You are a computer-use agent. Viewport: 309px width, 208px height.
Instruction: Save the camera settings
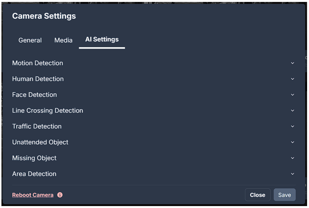[x=285, y=195]
